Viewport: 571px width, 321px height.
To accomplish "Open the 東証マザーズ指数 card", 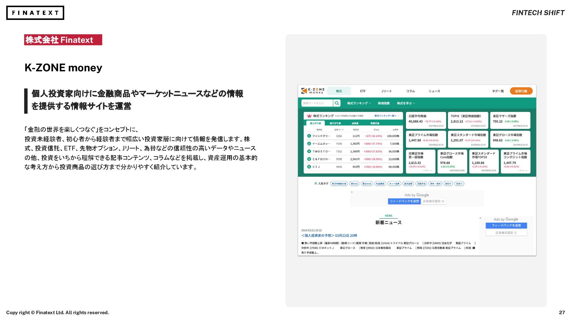I will click(510, 120).
